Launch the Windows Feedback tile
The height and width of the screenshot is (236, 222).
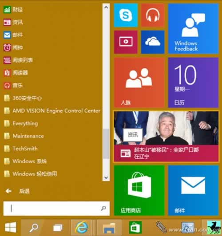(193, 28)
